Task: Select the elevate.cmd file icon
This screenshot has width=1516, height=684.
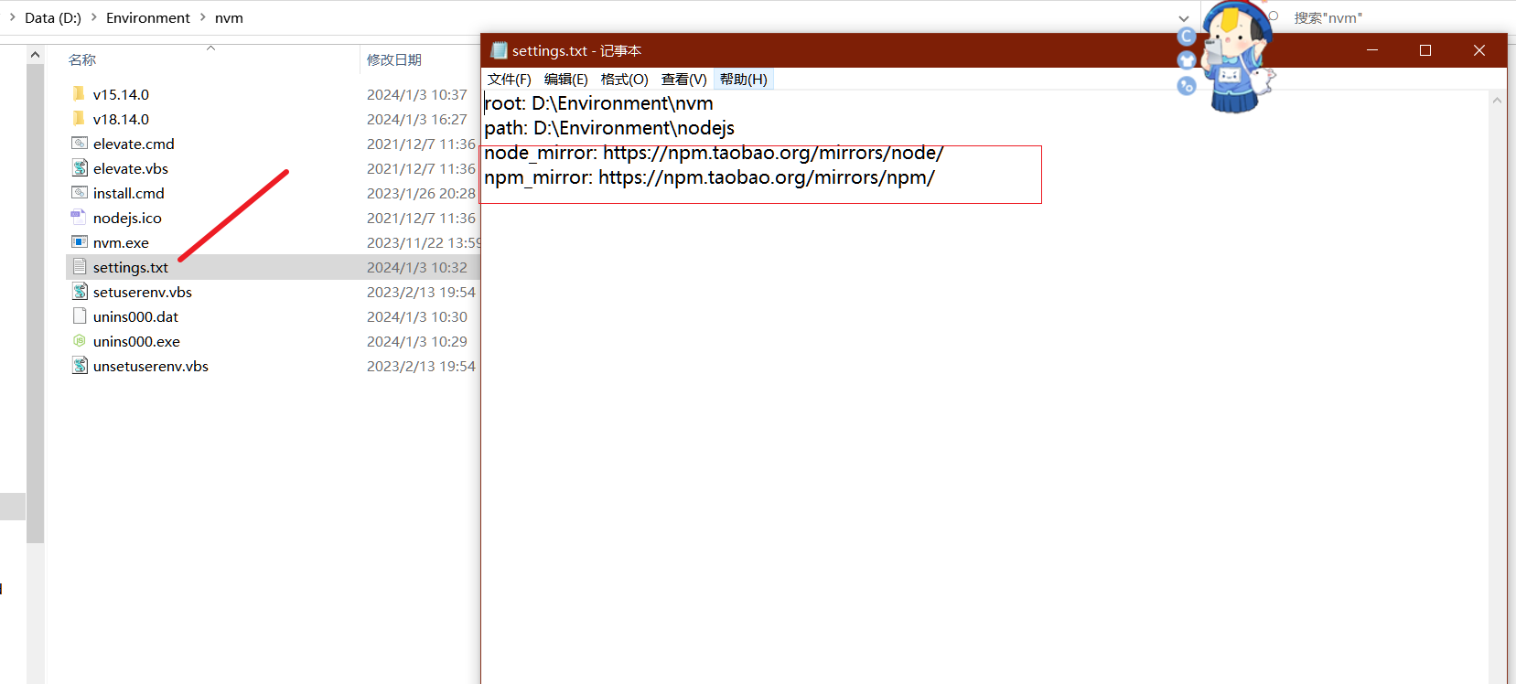Action: click(x=80, y=144)
